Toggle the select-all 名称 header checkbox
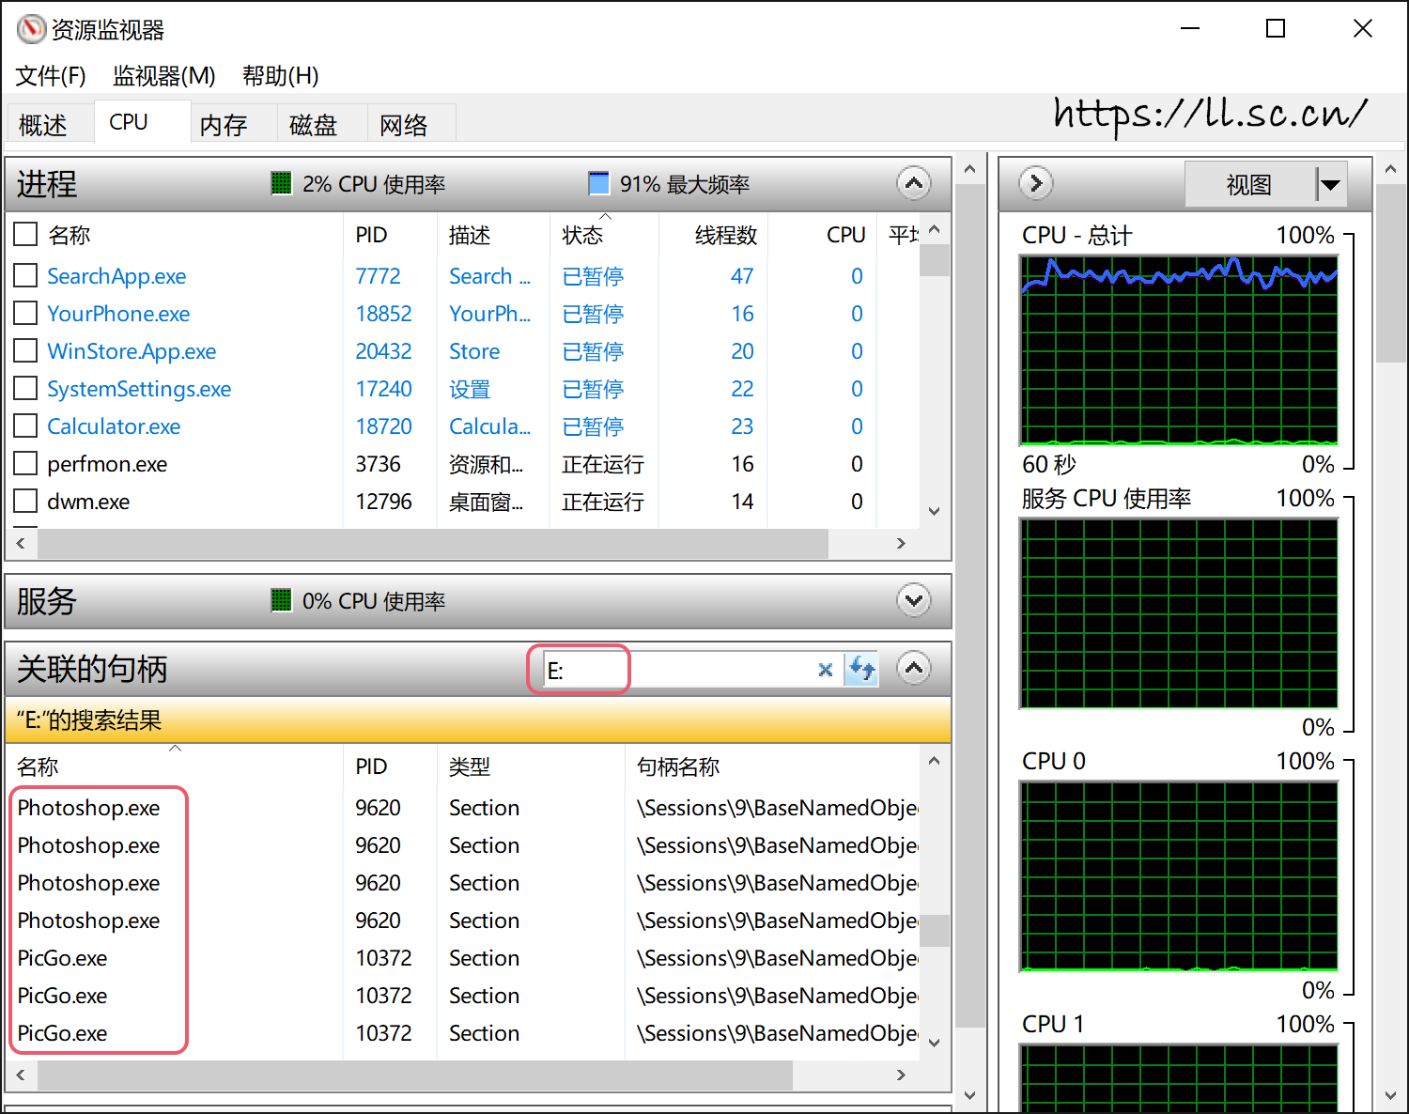 26,234
